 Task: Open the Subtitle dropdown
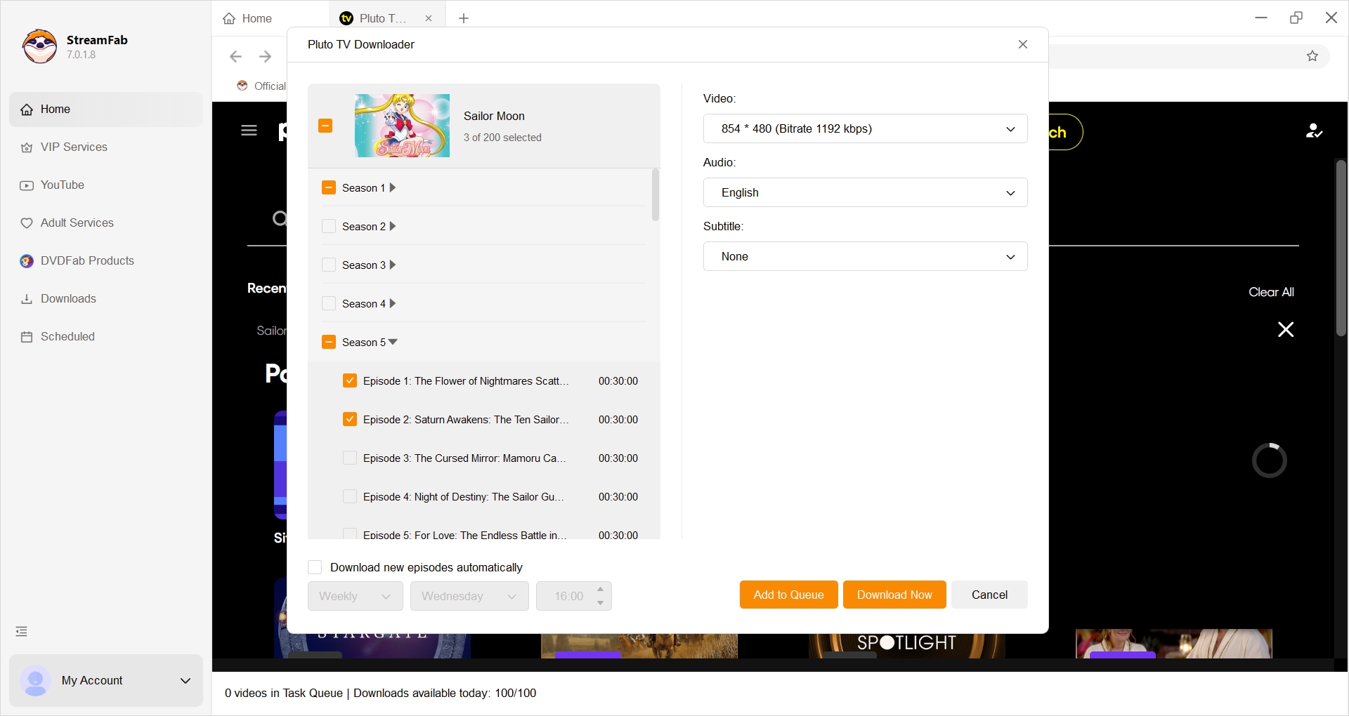click(865, 256)
